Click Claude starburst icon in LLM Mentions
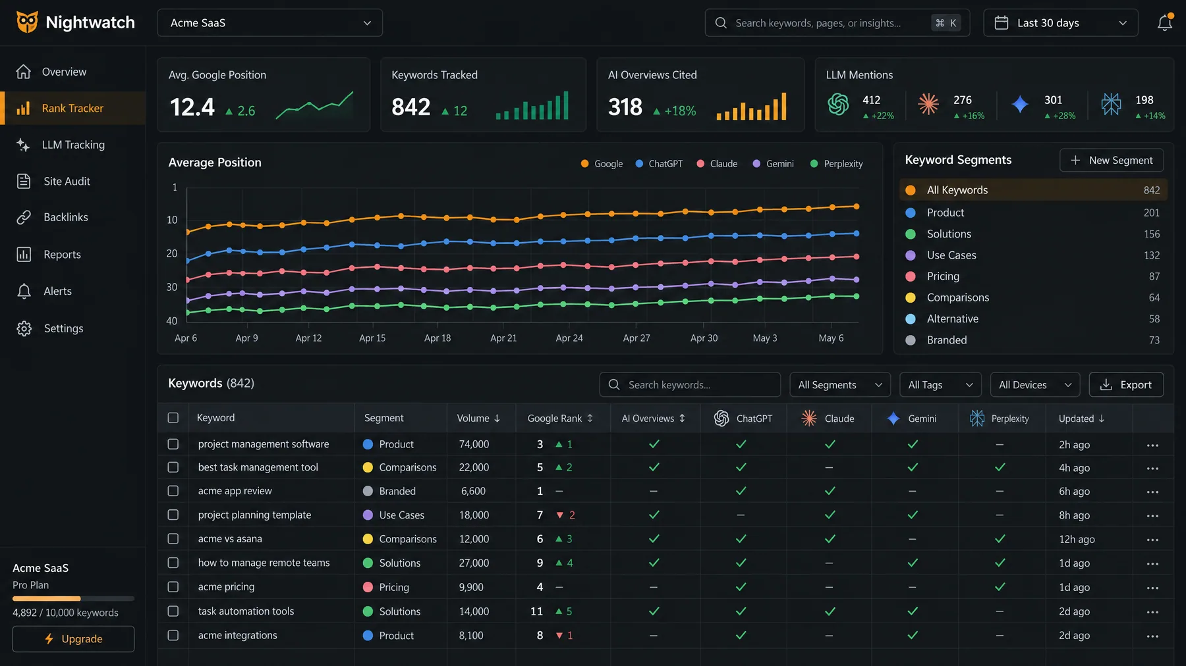The image size is (1186, 666). (928, 104)
